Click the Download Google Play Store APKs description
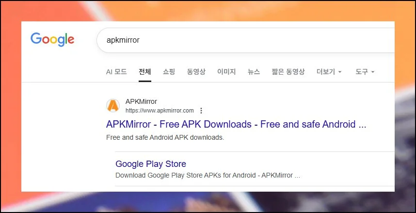The height and width of the screenshot is (213, 416). [x=208, y=176]
